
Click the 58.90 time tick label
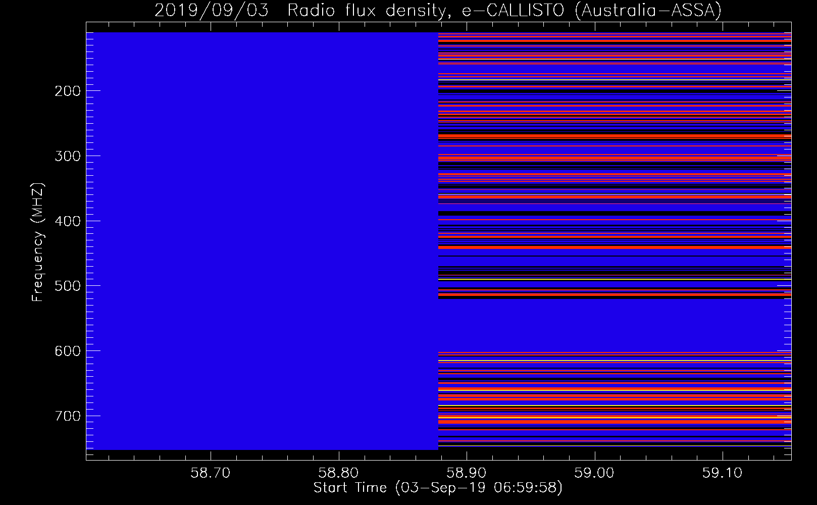(x=467, y=473)
